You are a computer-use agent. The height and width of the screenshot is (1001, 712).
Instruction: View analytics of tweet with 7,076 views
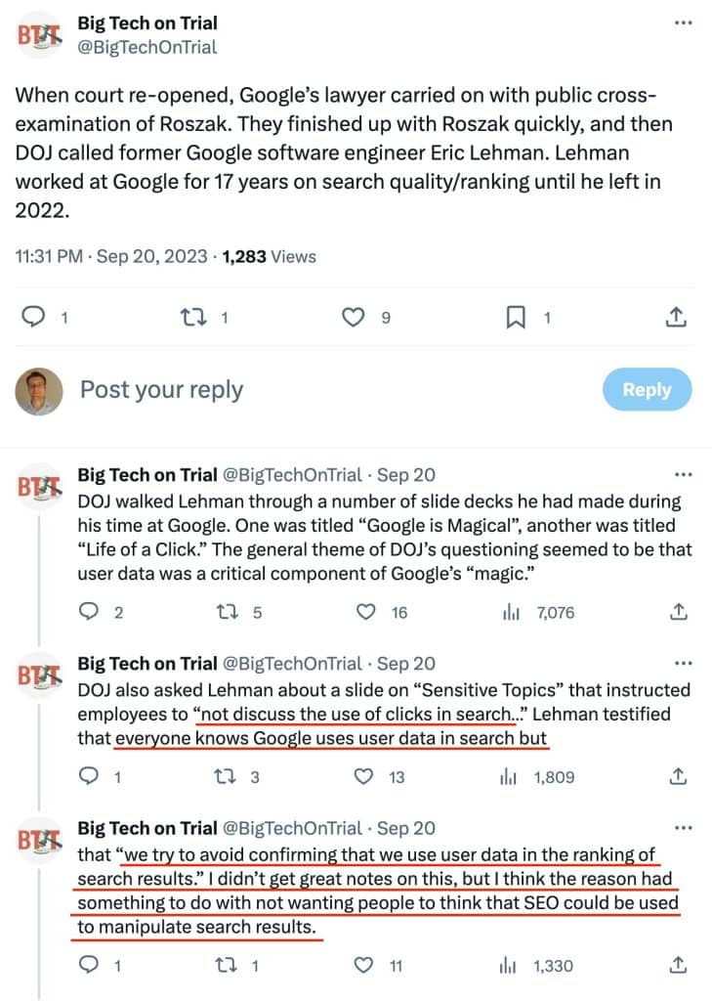click(x=509, y=613)
